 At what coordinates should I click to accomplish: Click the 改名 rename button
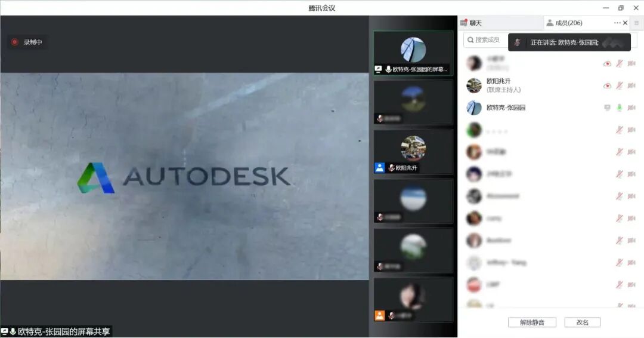[x=583, y=322]
